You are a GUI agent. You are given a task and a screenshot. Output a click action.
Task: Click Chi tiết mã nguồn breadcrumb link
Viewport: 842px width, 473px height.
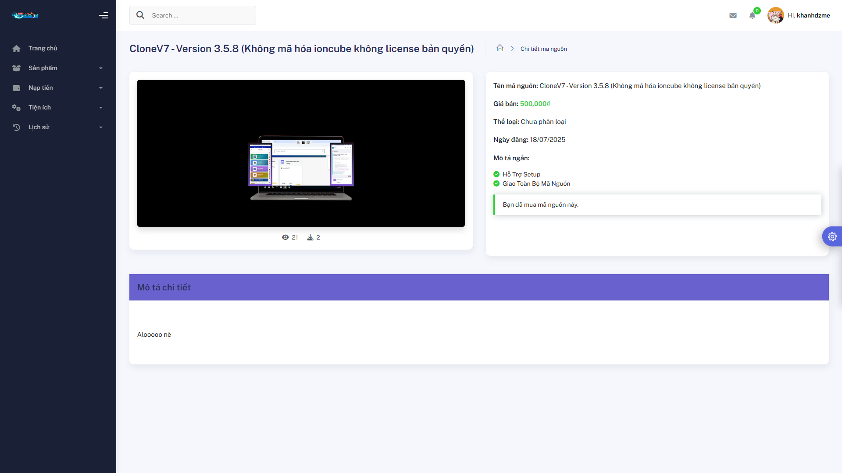click(543, 49)
